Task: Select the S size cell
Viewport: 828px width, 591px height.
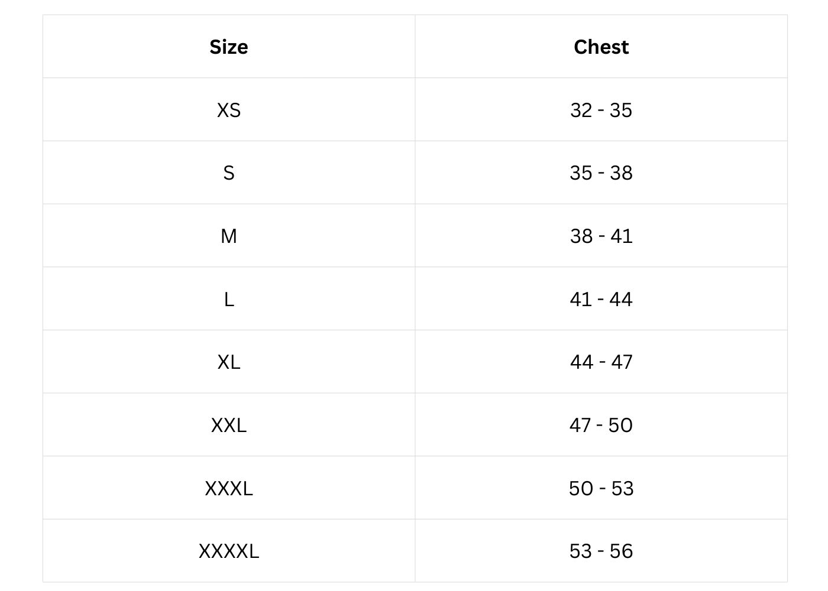Action: coord(229,173)
